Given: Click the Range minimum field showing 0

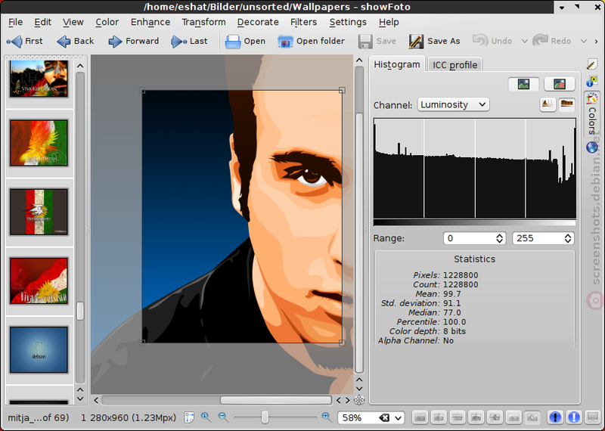Looking at the screenshot, I should (x=469, y=238).
